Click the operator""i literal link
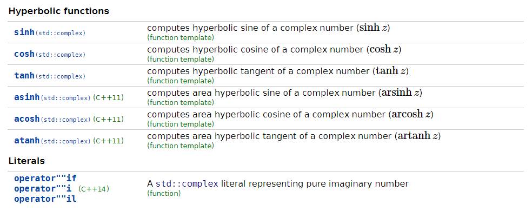The width and height of the screenshot is (532, 211). pyautogui.click(x=43, y=189)
